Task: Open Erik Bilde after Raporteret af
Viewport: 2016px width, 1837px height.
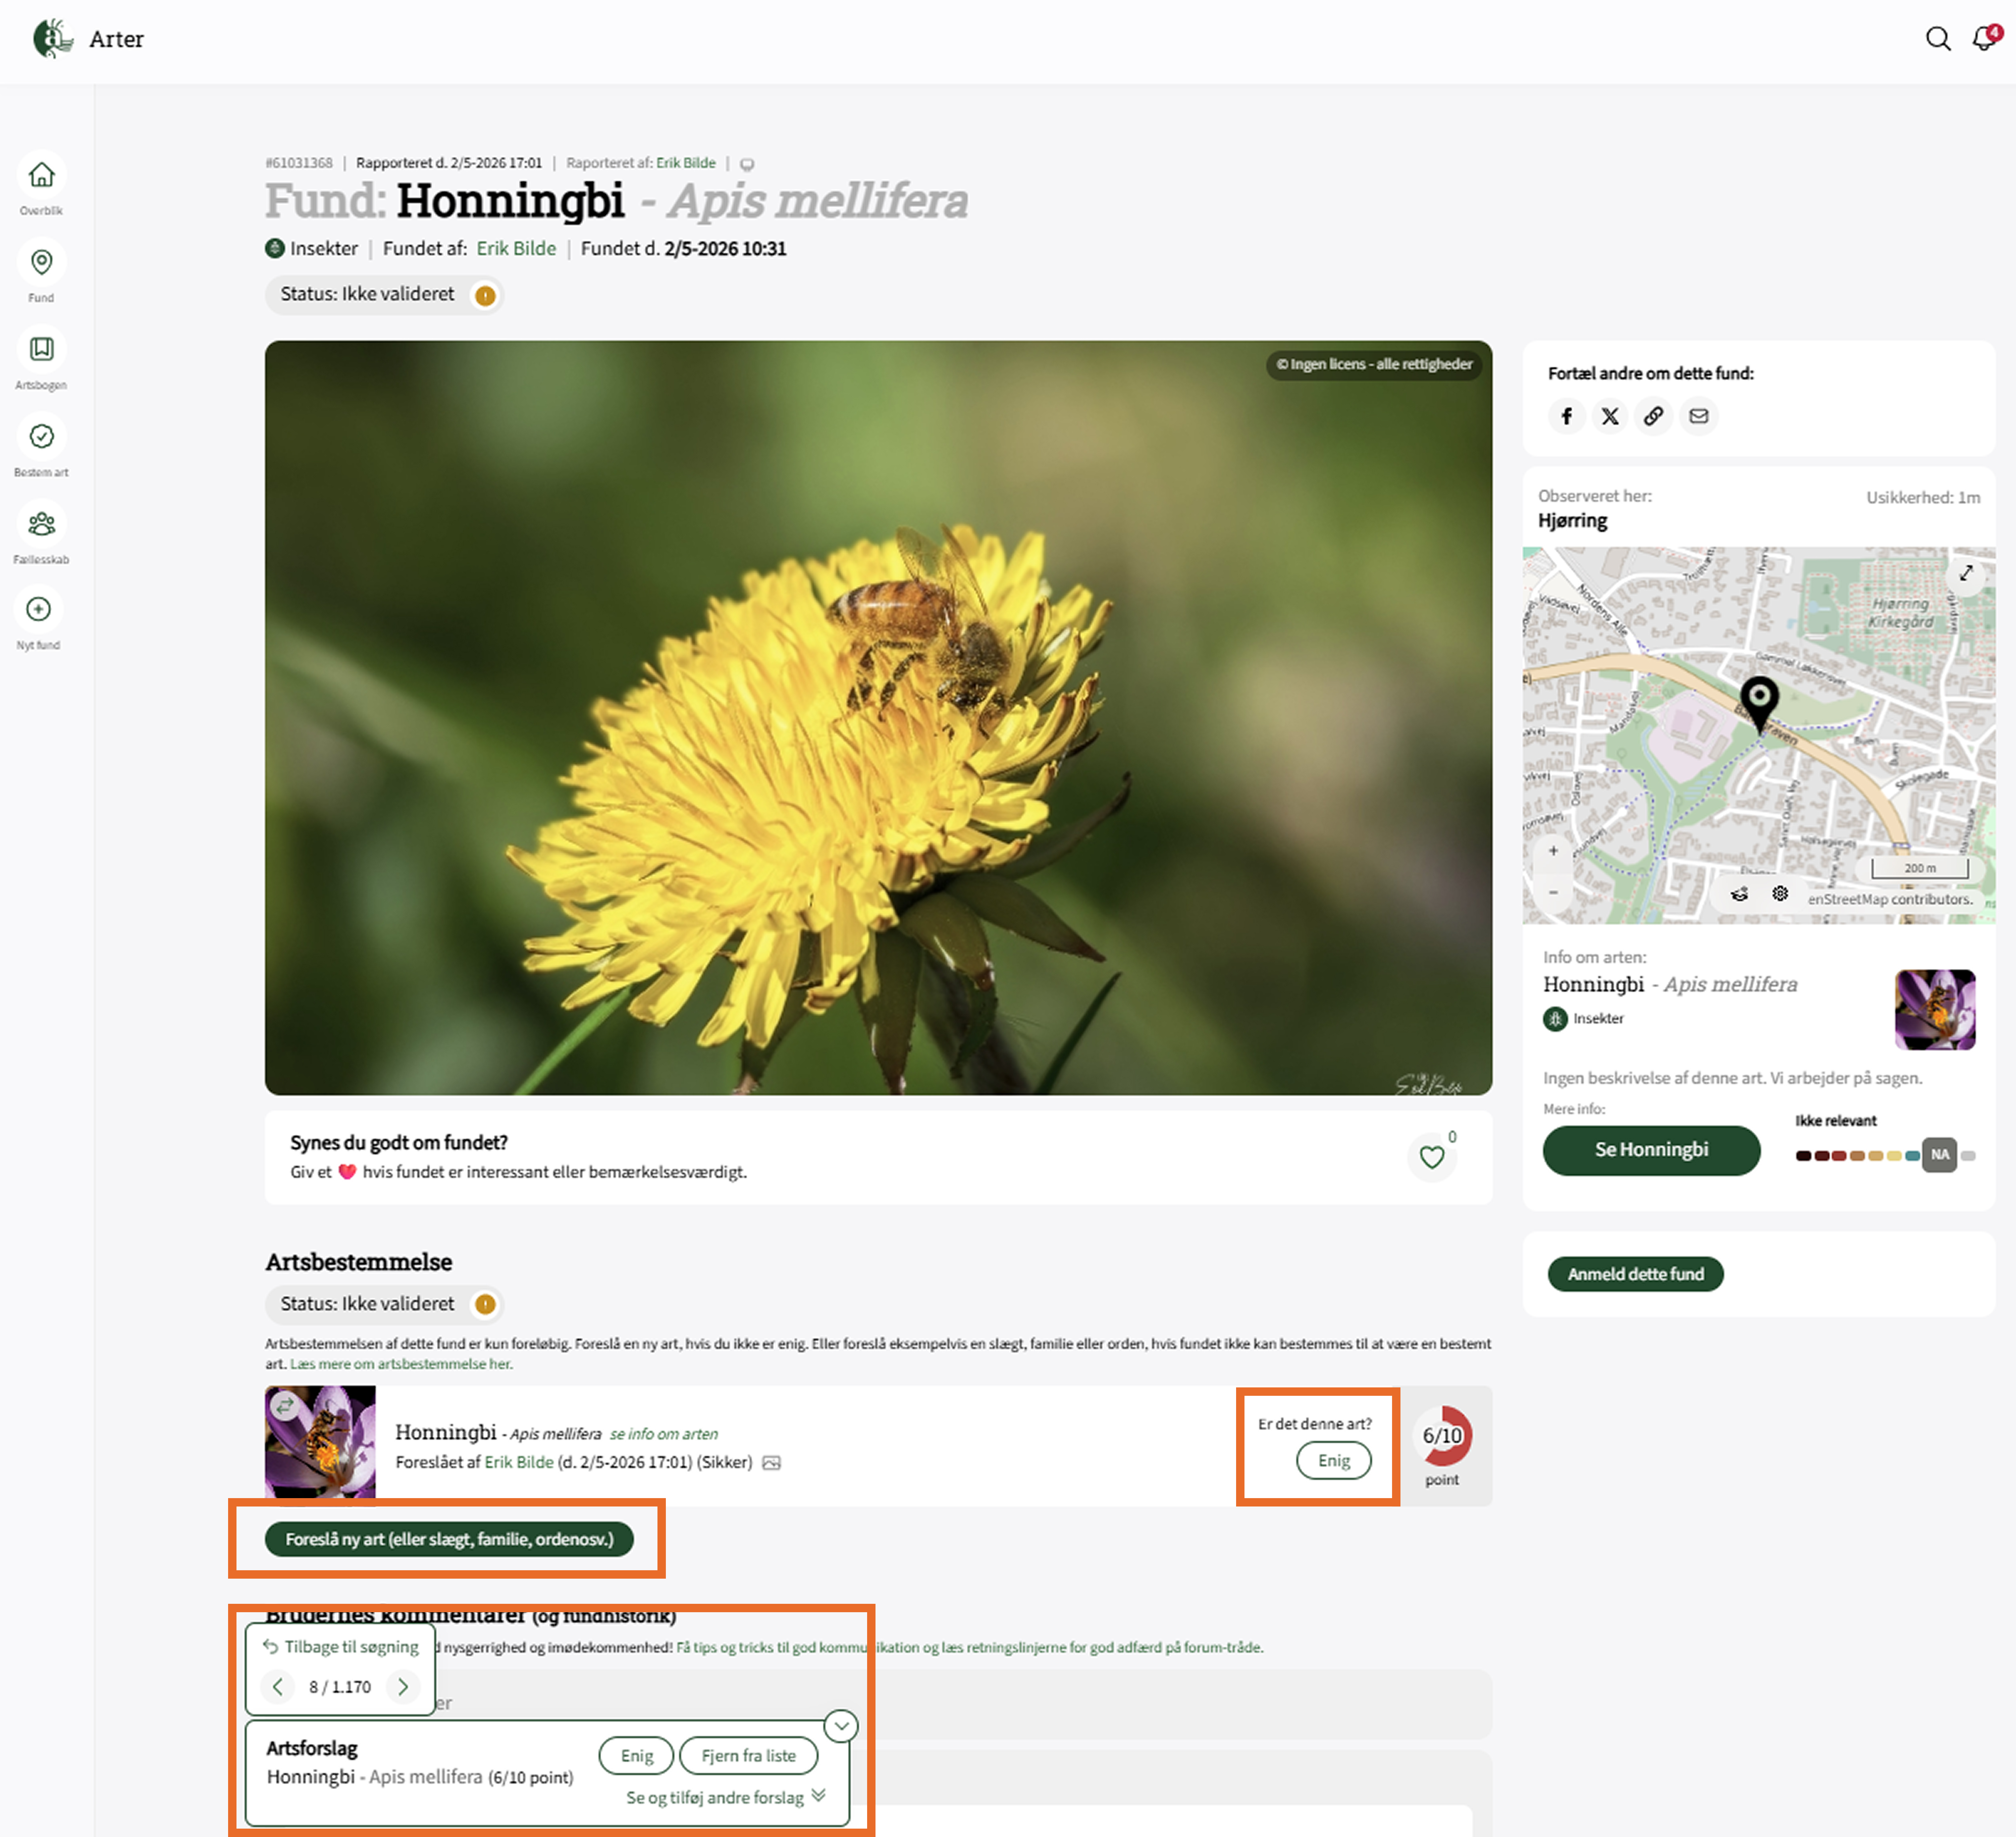Action: click(686, 163)
